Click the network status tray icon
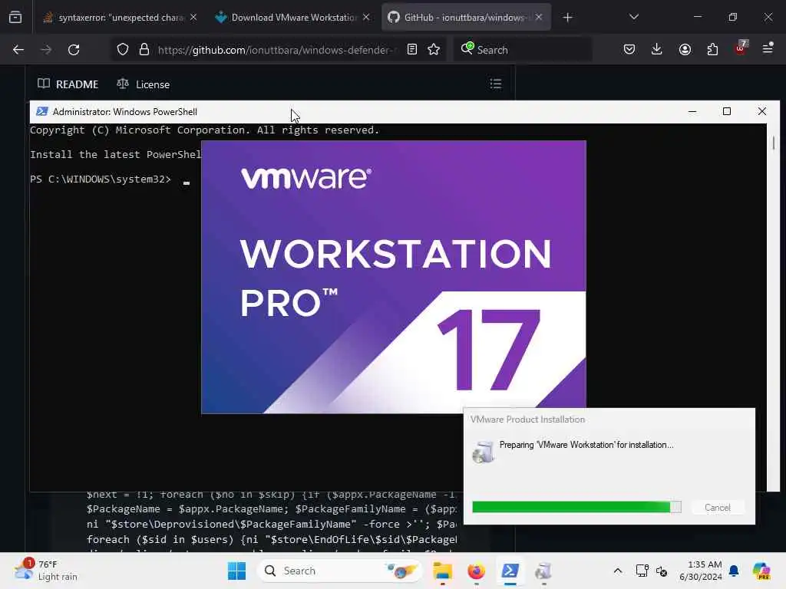This screenshot has height=589, width=786. [x=642, y=571]
